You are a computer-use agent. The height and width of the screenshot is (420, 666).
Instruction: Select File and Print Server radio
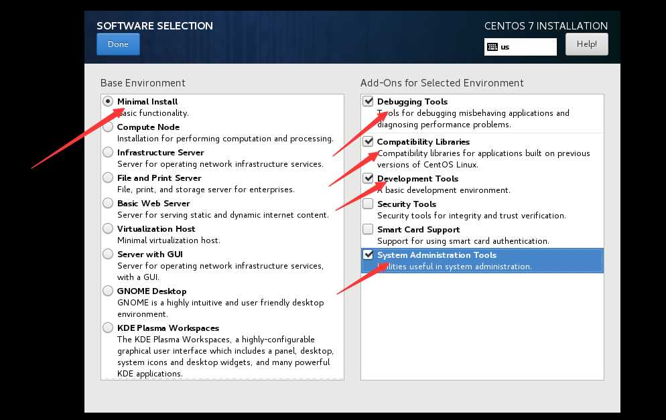click(108, 178)
